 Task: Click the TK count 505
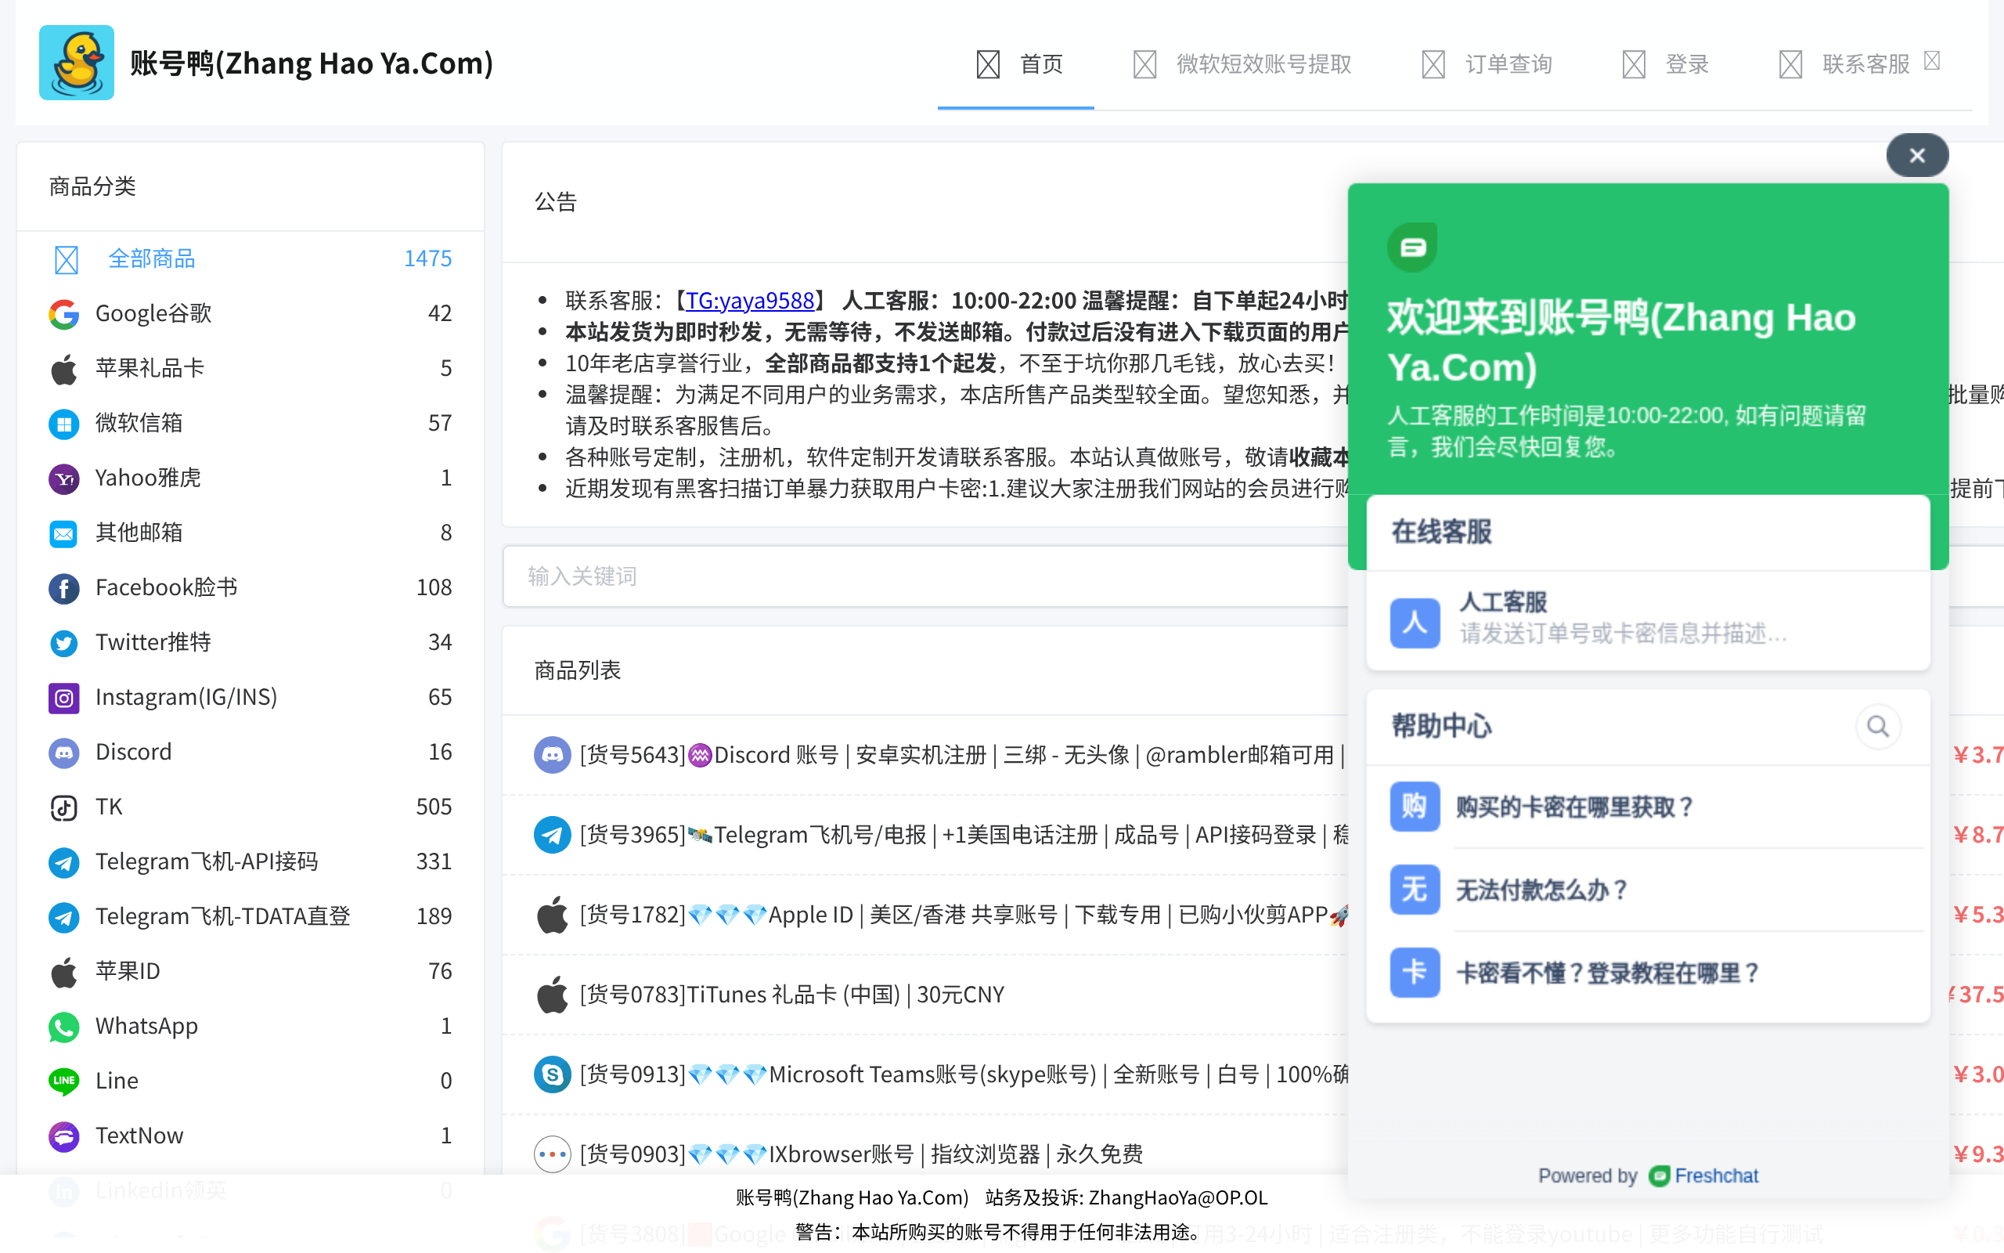point(434,807)
